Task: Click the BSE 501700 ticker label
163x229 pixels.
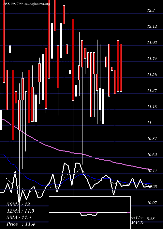Action: tap(13, 4)
